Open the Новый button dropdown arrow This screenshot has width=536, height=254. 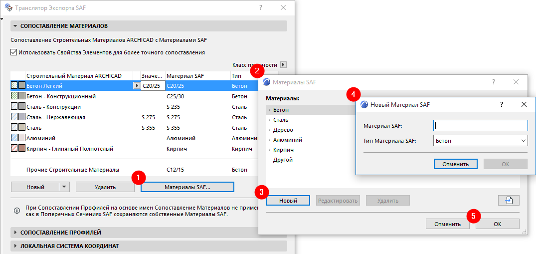[64, 187]
